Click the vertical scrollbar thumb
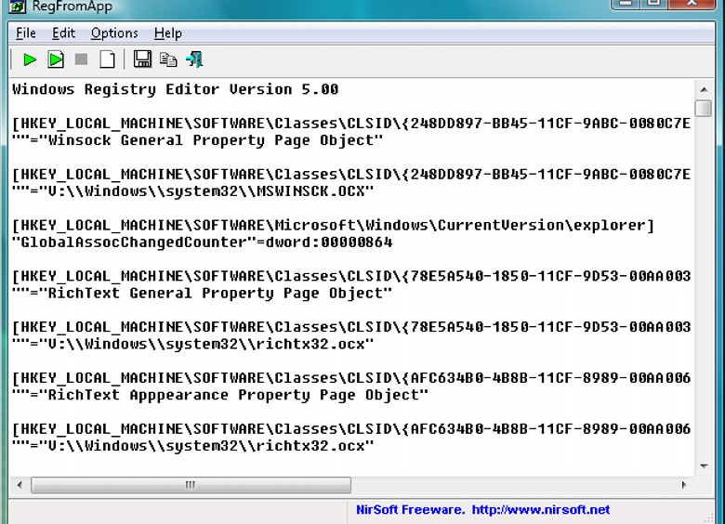Image resolution: width=725 pixels, height=524 pixels. tap(704, 109)
